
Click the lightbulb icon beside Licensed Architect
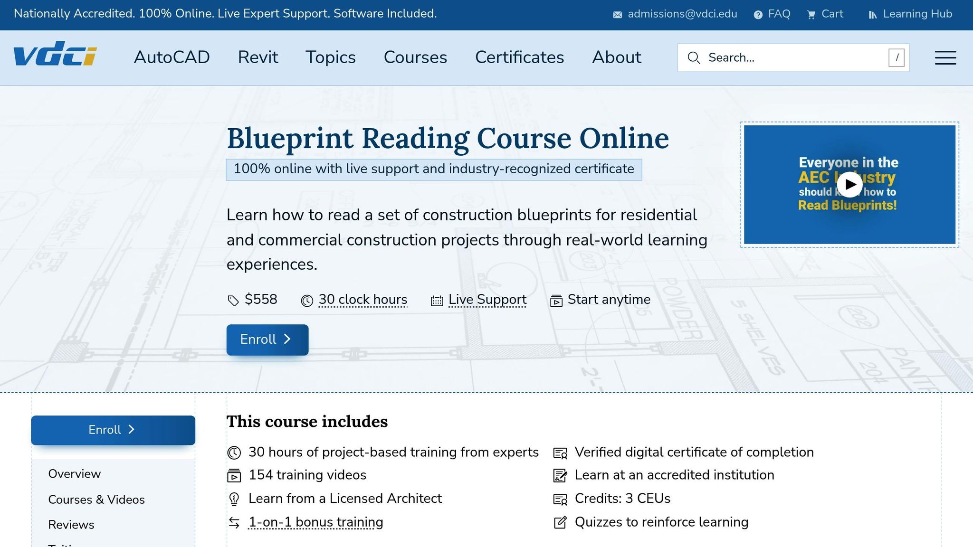tap(234, 499)
